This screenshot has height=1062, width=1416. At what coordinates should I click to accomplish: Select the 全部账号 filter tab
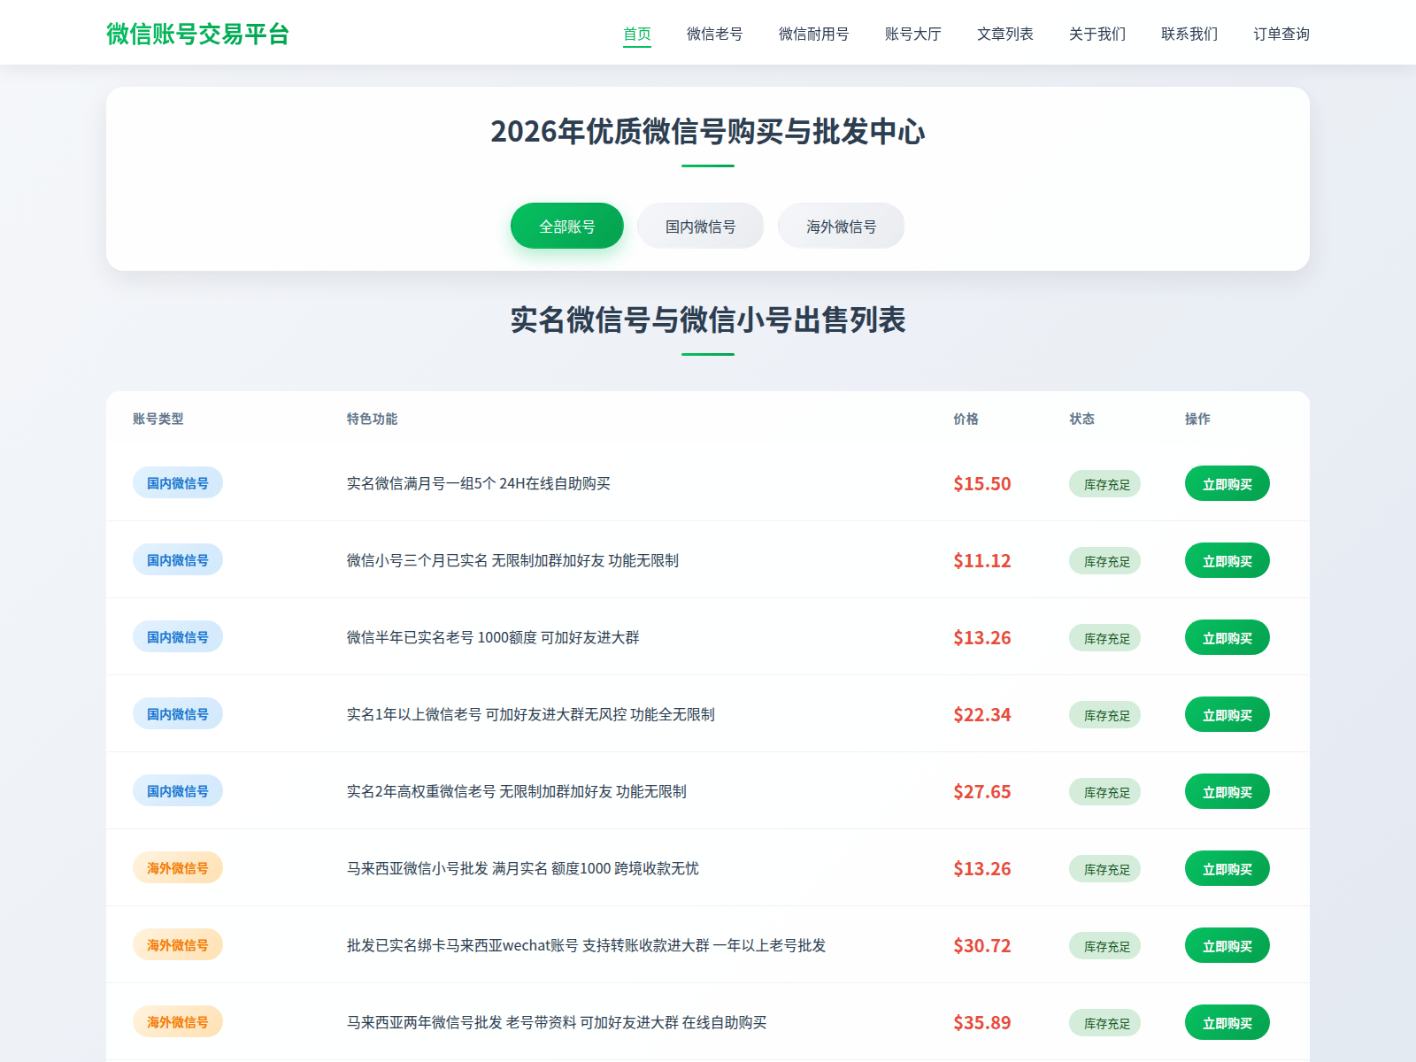pos(567,226)
